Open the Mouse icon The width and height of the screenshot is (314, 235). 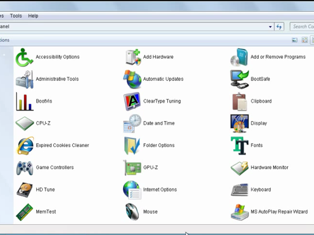click(x=132, y=212)
